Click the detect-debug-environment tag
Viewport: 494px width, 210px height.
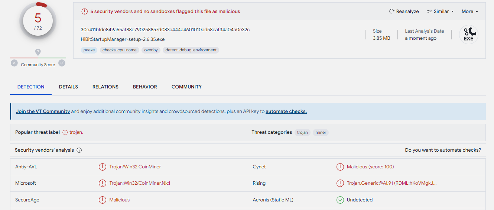click(x=191, y=50)
